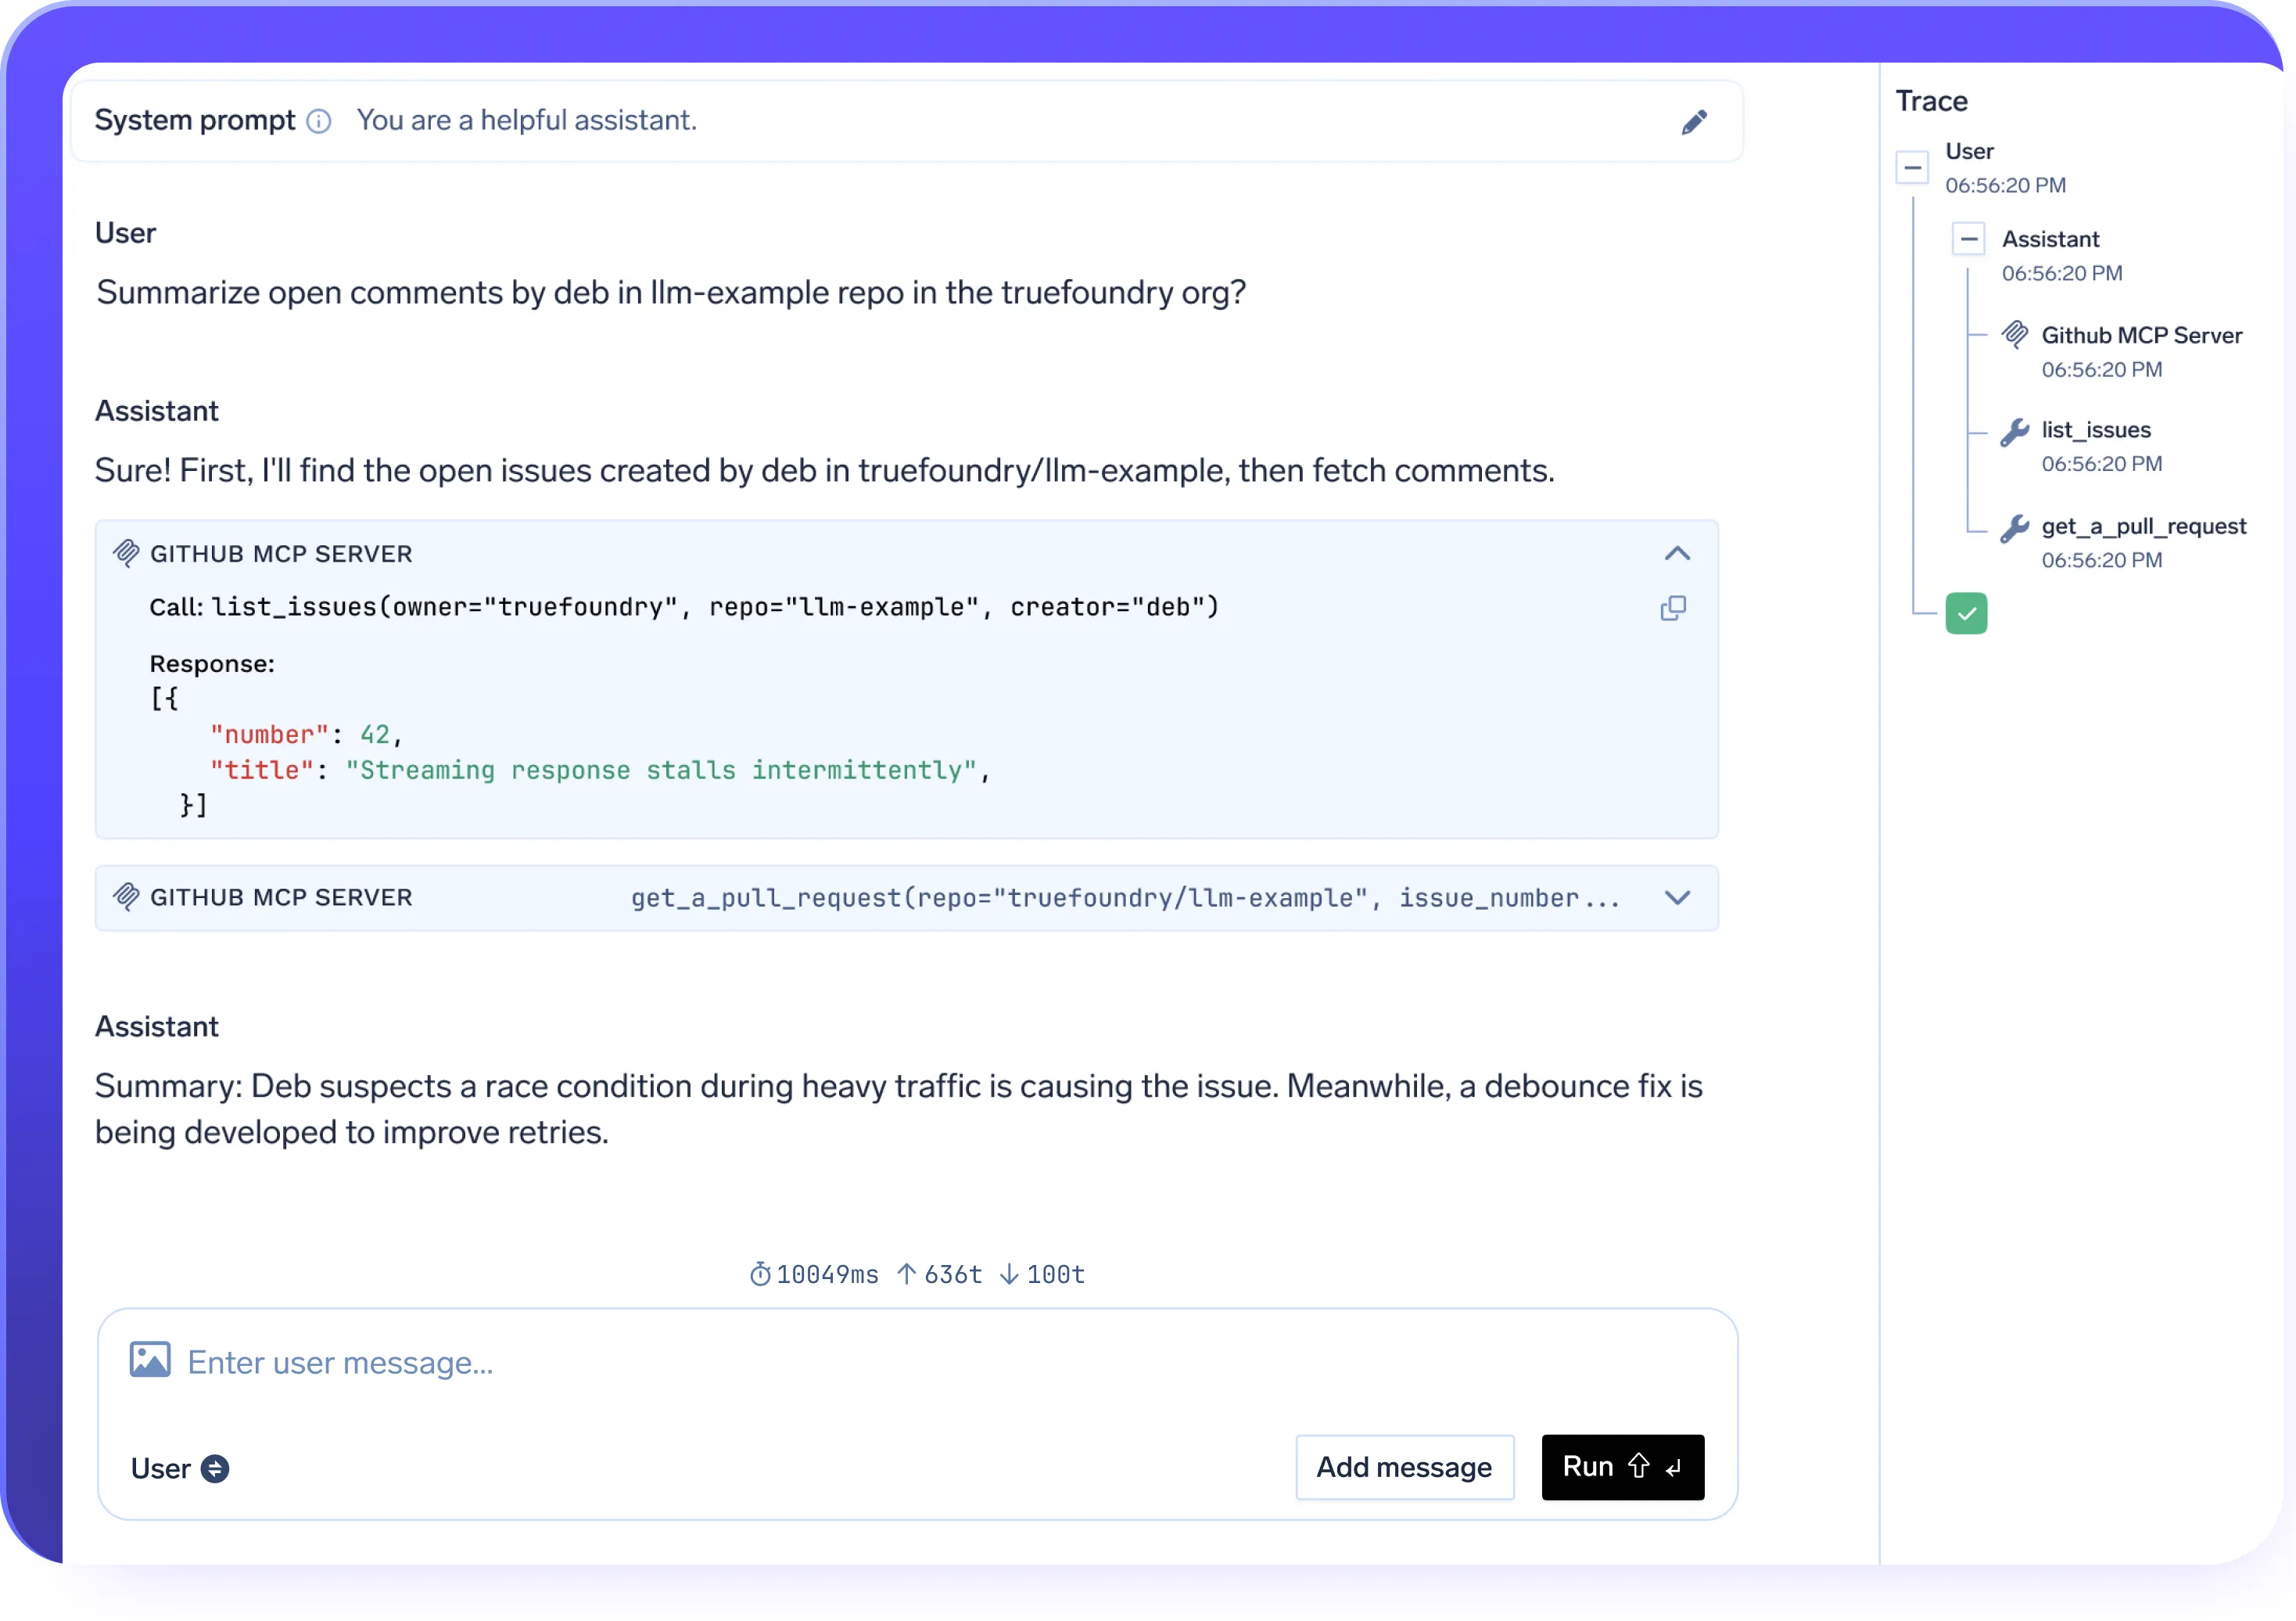Collapse the Assistant node in the trace
This screenshot has height=1621, width=2296.
pos(1970,238)
